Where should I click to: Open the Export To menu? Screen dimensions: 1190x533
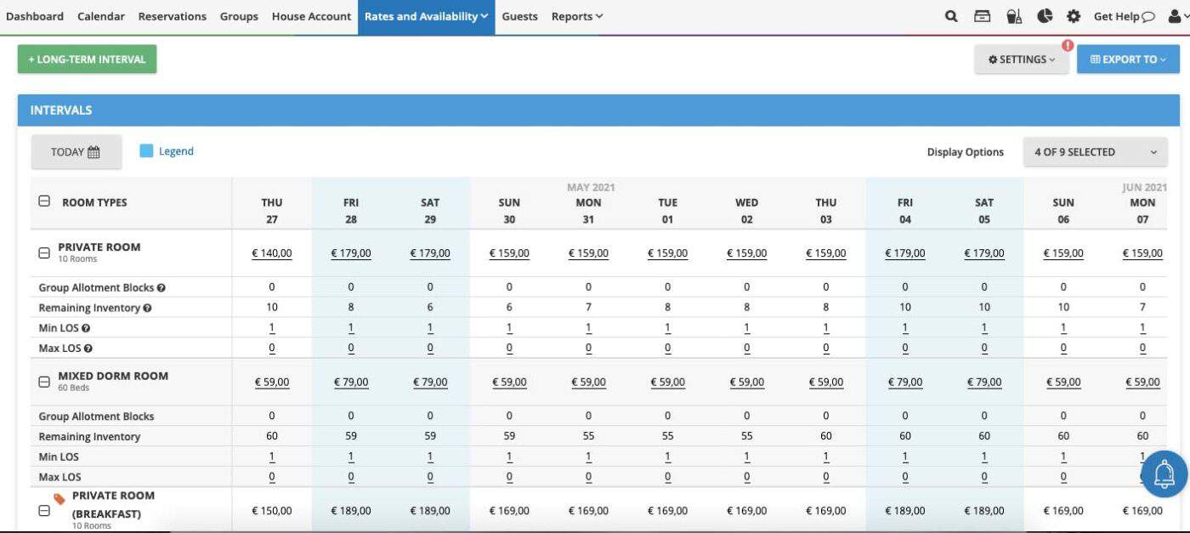tap(1128, 59)
